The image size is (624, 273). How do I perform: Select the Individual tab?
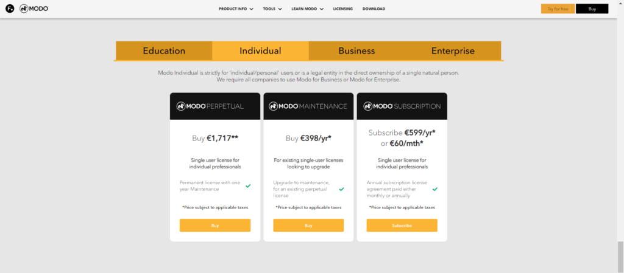pyautogui.click(x=260, y=51)
